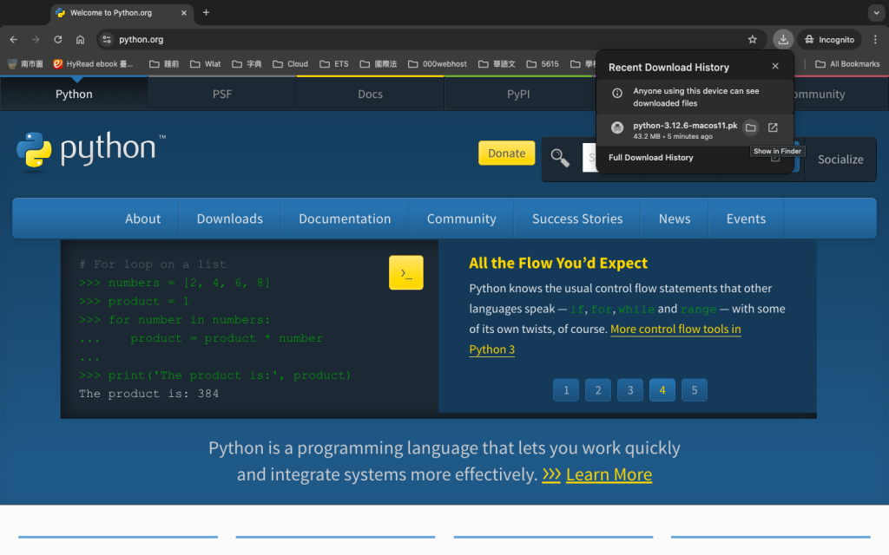
Task: Open the 5615 bookmark folder
Action: 543,64
